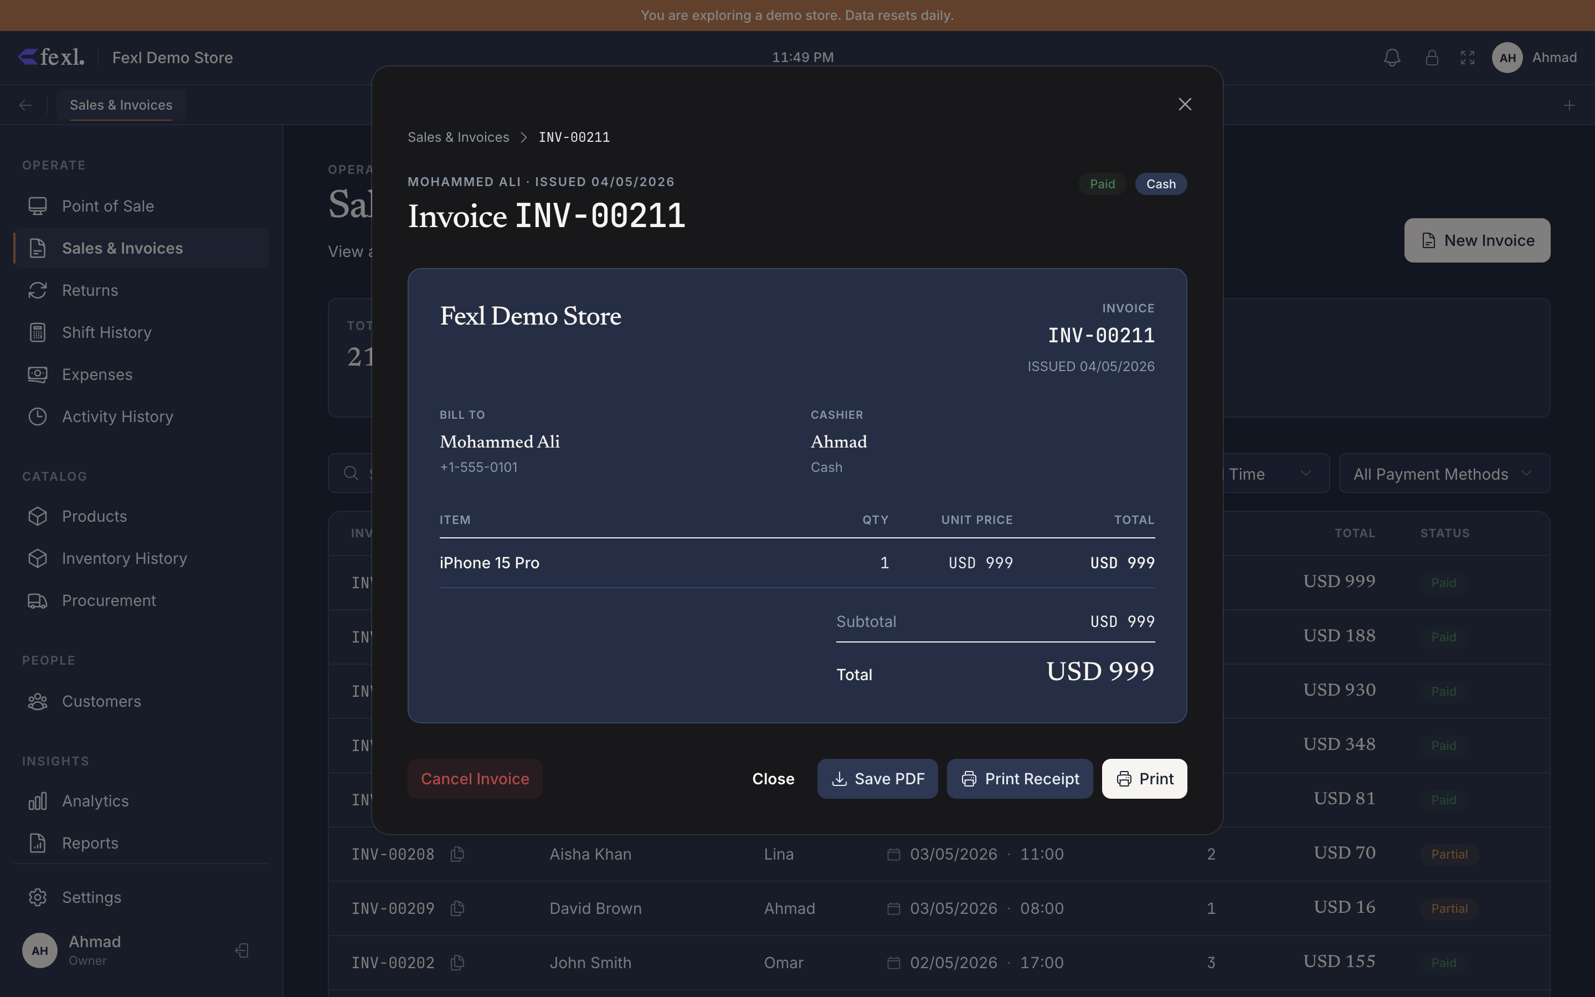Viewport: 1595px width, 997px height.
Task: Close the invoice dialog with the X icon
Action: 1185,104
